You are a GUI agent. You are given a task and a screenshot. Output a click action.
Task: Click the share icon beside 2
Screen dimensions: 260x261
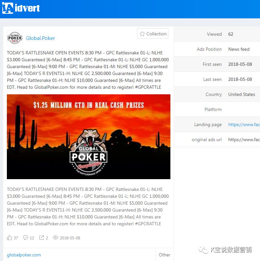point(42,237)
